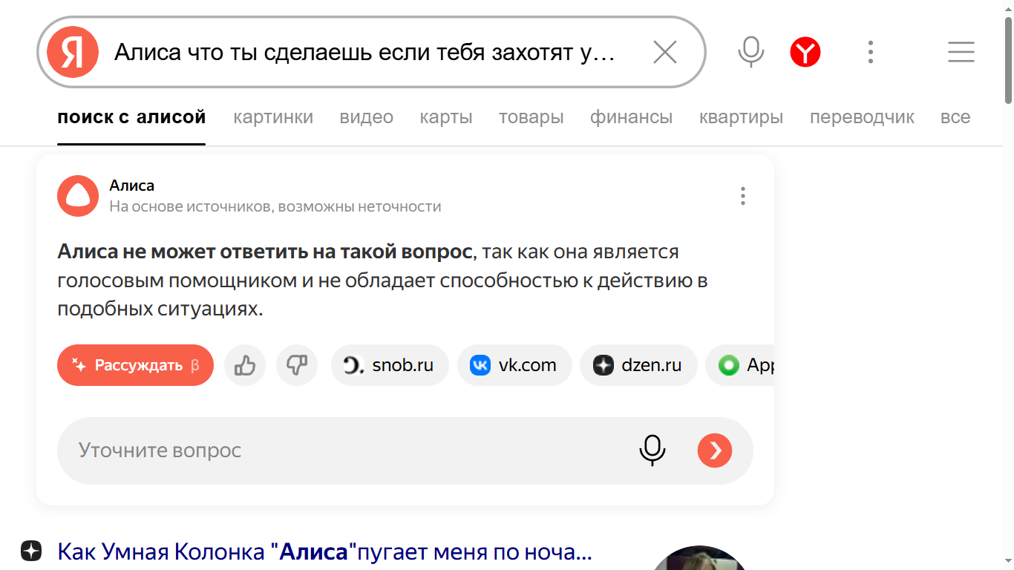Open the "Как Умная Колонка Алиса" result link
This screenshot has width=1014, height=570.
[324, 552]
